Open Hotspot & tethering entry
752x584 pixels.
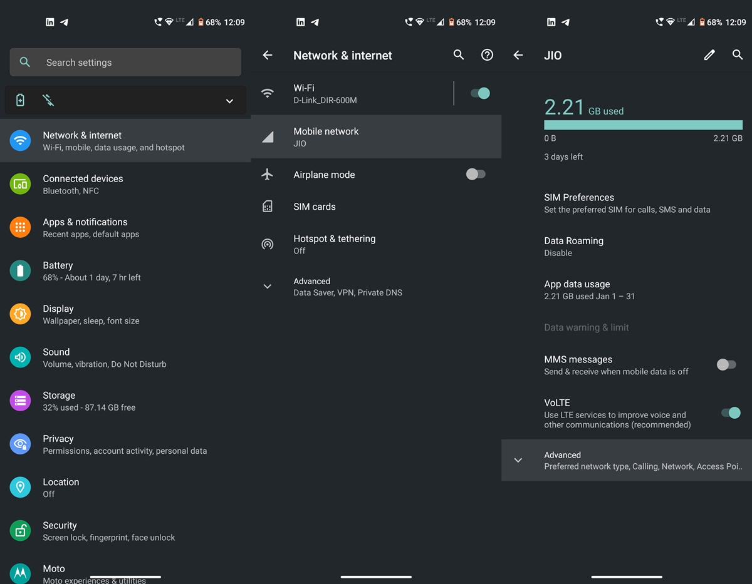(x=376, y=244)
